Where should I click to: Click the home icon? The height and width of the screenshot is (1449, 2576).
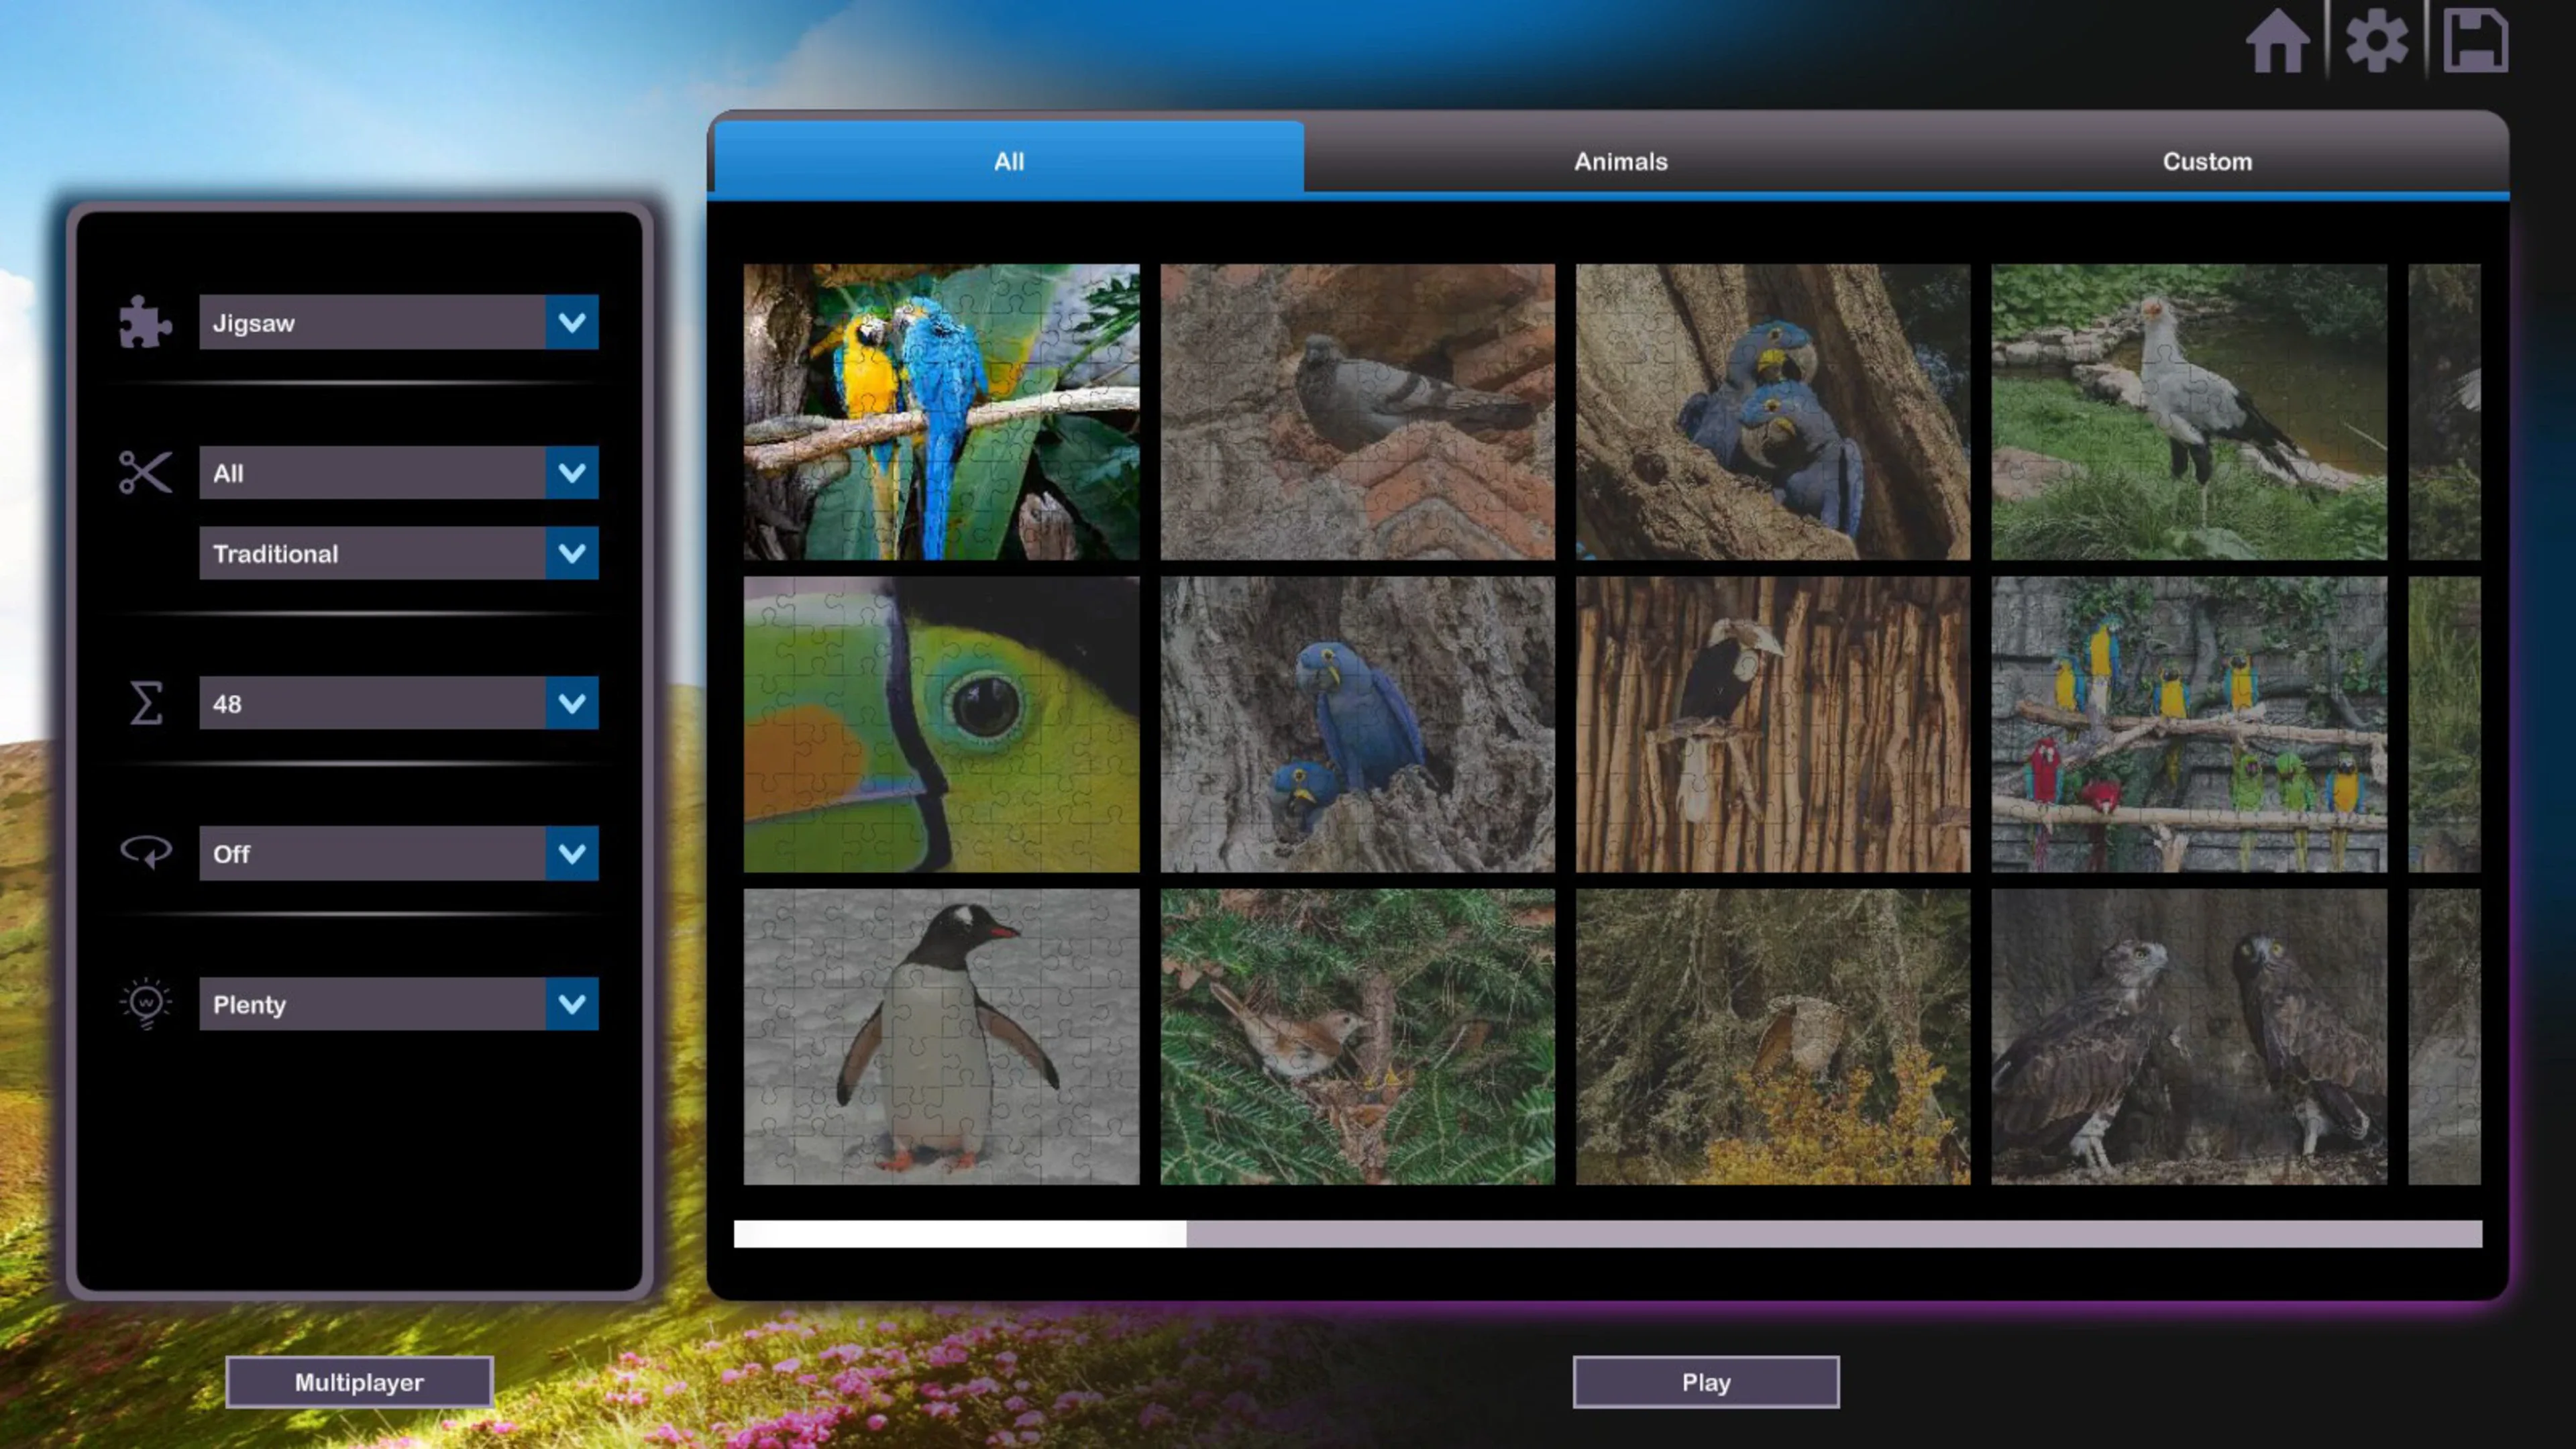coord(2277,42)
